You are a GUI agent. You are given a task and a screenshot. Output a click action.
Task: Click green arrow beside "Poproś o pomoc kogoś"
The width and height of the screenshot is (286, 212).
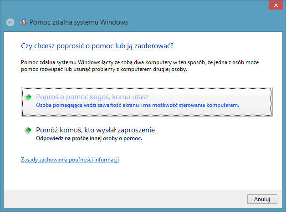click(x=28, y=97)
